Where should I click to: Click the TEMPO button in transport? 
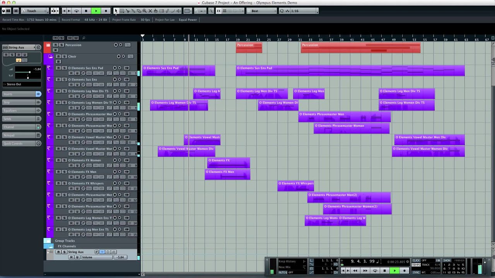416,265
